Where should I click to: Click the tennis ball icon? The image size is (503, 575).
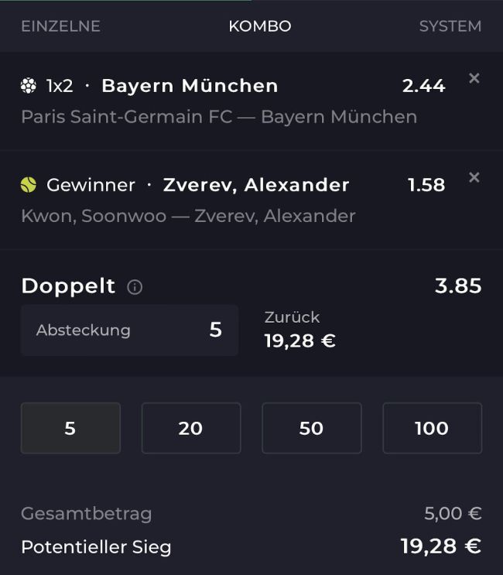(x=29, y=185)
